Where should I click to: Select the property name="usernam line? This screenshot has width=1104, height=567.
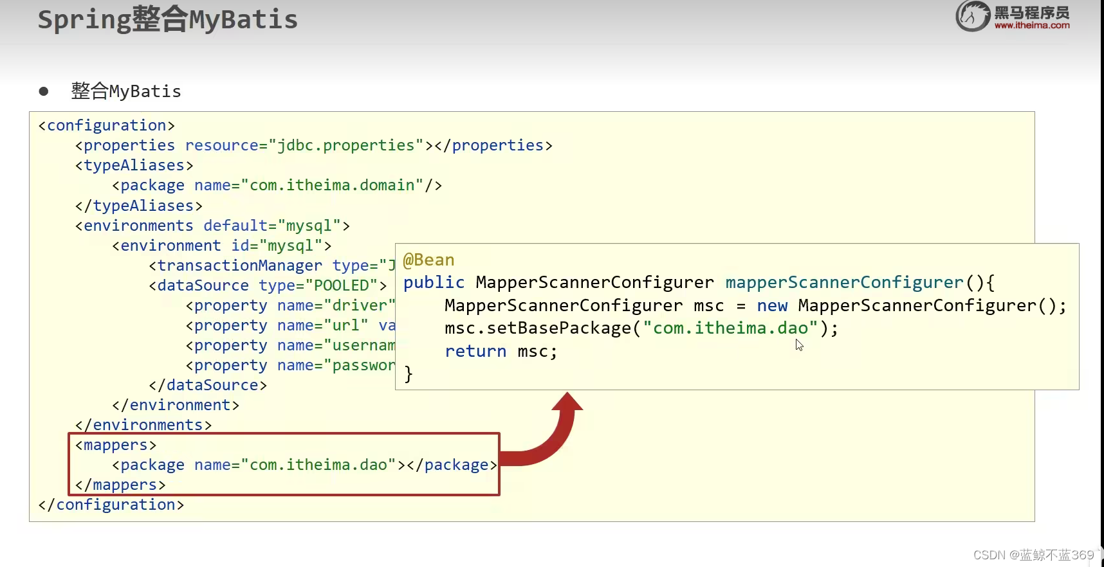point(291,345)
